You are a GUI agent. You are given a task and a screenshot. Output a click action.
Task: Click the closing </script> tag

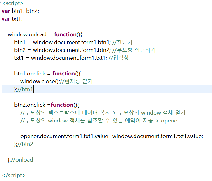14,175
